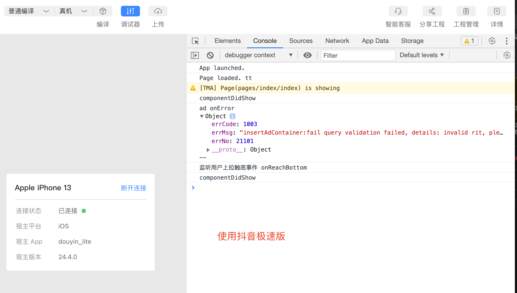The height and width of the screenshot is (293, 517).
Task: Click the console Filter input field
Action: pyautogui.click(x=358, y=55)
